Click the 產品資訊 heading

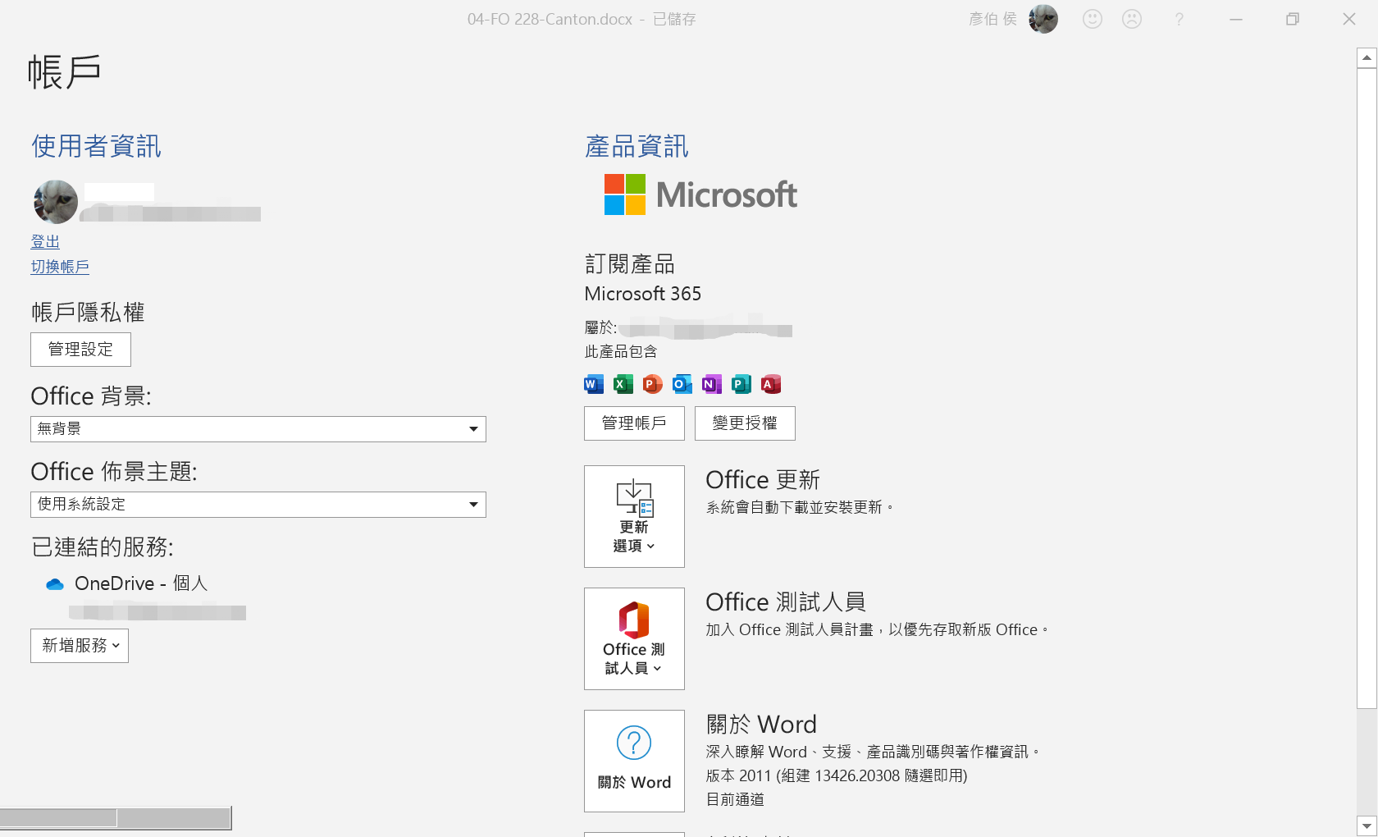tap(637, 146)
